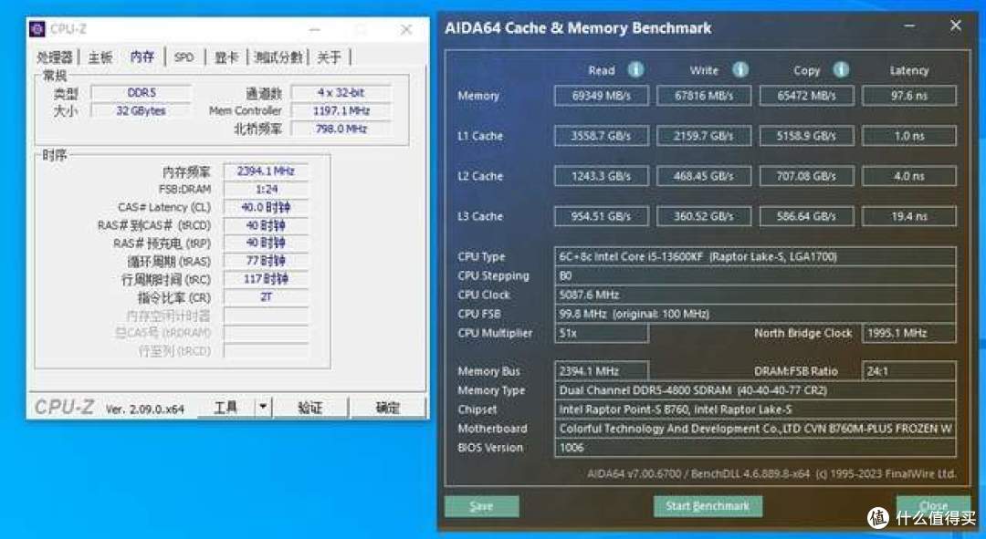Click 内存频率 value 2394.1 MHz in CPU-Z
The width and height of the screenshot is (986, 539).
coord(266,171)
